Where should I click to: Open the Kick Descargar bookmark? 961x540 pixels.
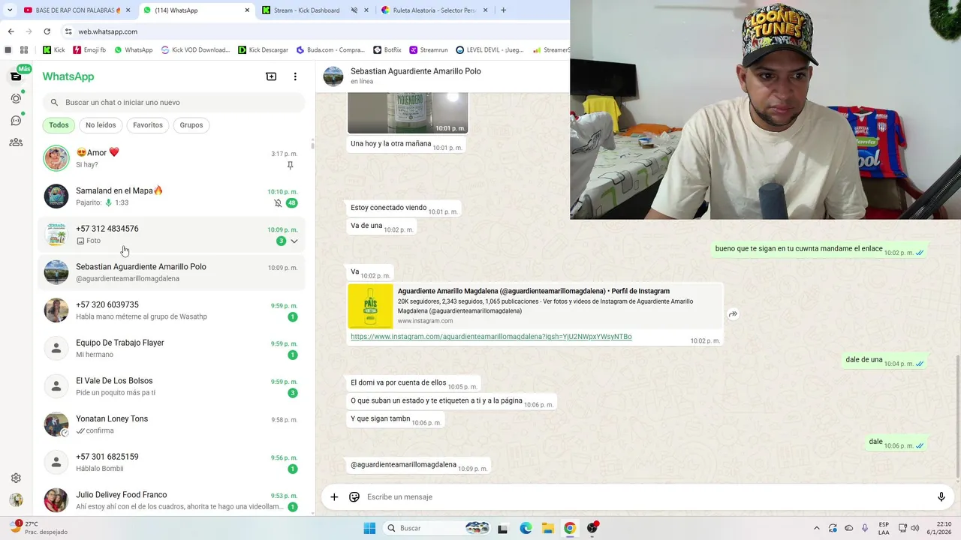click(263, 50)
